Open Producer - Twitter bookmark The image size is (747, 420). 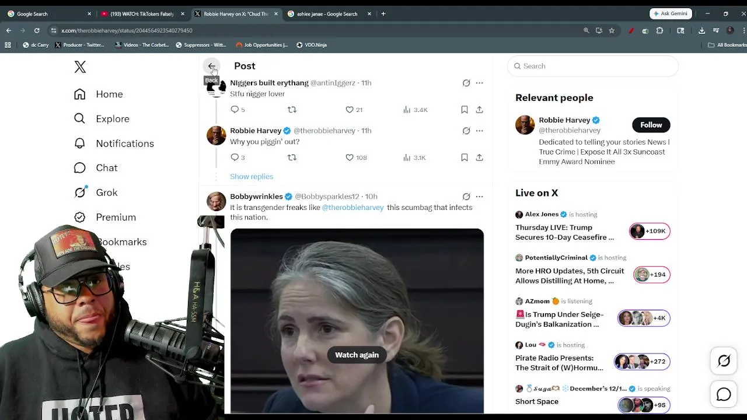click(x=79, y=45)
